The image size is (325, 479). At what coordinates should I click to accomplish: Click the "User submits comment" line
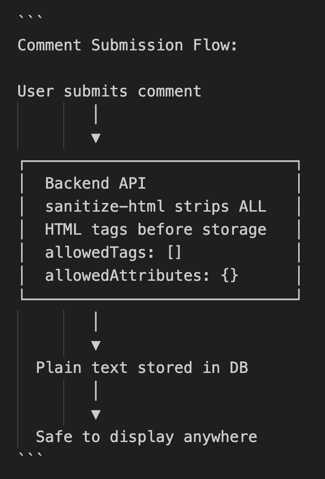[109, 91]
